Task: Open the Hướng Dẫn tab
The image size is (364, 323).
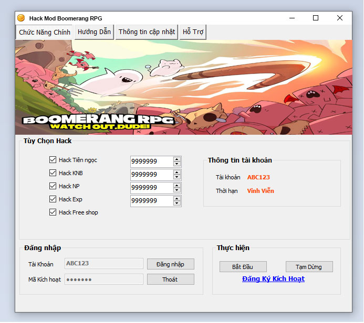Action: click(x=94, y=32)
